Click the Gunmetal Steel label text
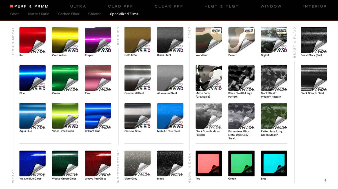Image resolution: width=338 pixels, height=189 pixels. click(x=134, y=93)
